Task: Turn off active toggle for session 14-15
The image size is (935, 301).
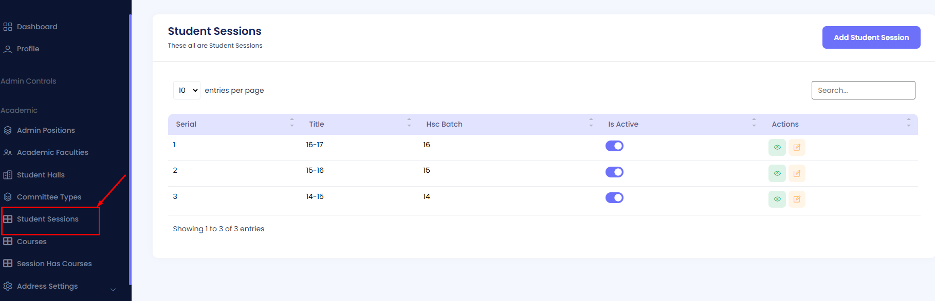Action: [614, 197]
